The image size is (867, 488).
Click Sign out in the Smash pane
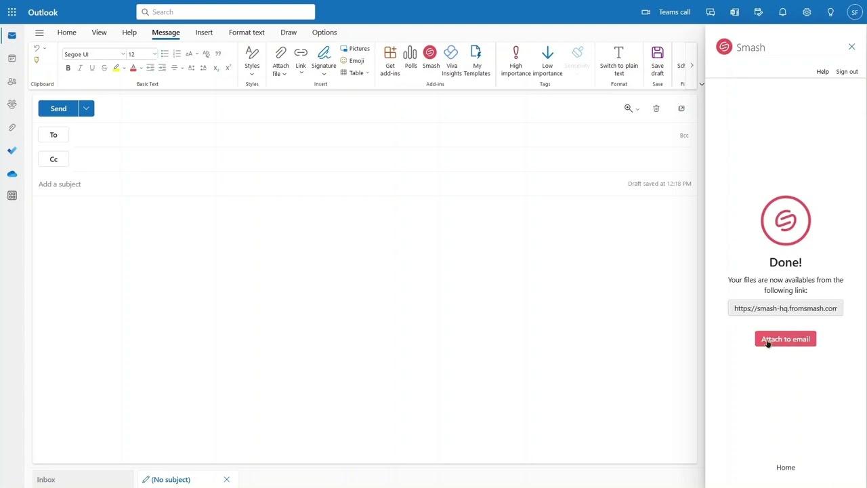coord(847,72)
